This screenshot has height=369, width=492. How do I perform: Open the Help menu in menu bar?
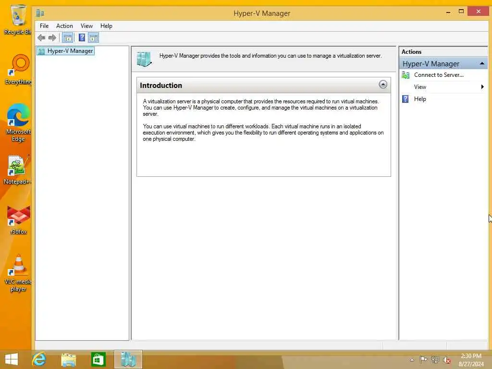[106, 26]
